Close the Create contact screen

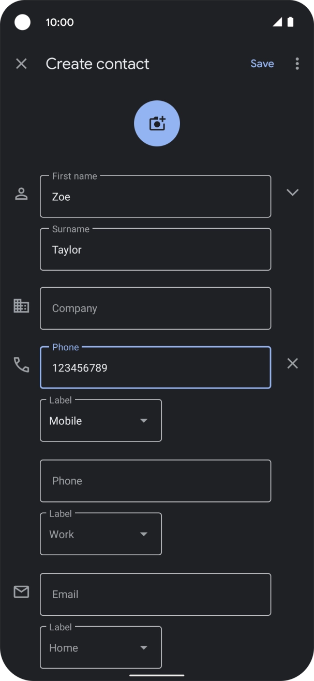click(x=21, y=64)
